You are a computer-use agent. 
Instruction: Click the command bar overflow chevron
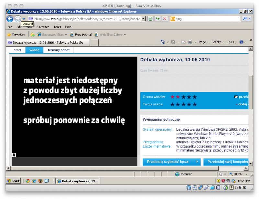click(251, 40)
